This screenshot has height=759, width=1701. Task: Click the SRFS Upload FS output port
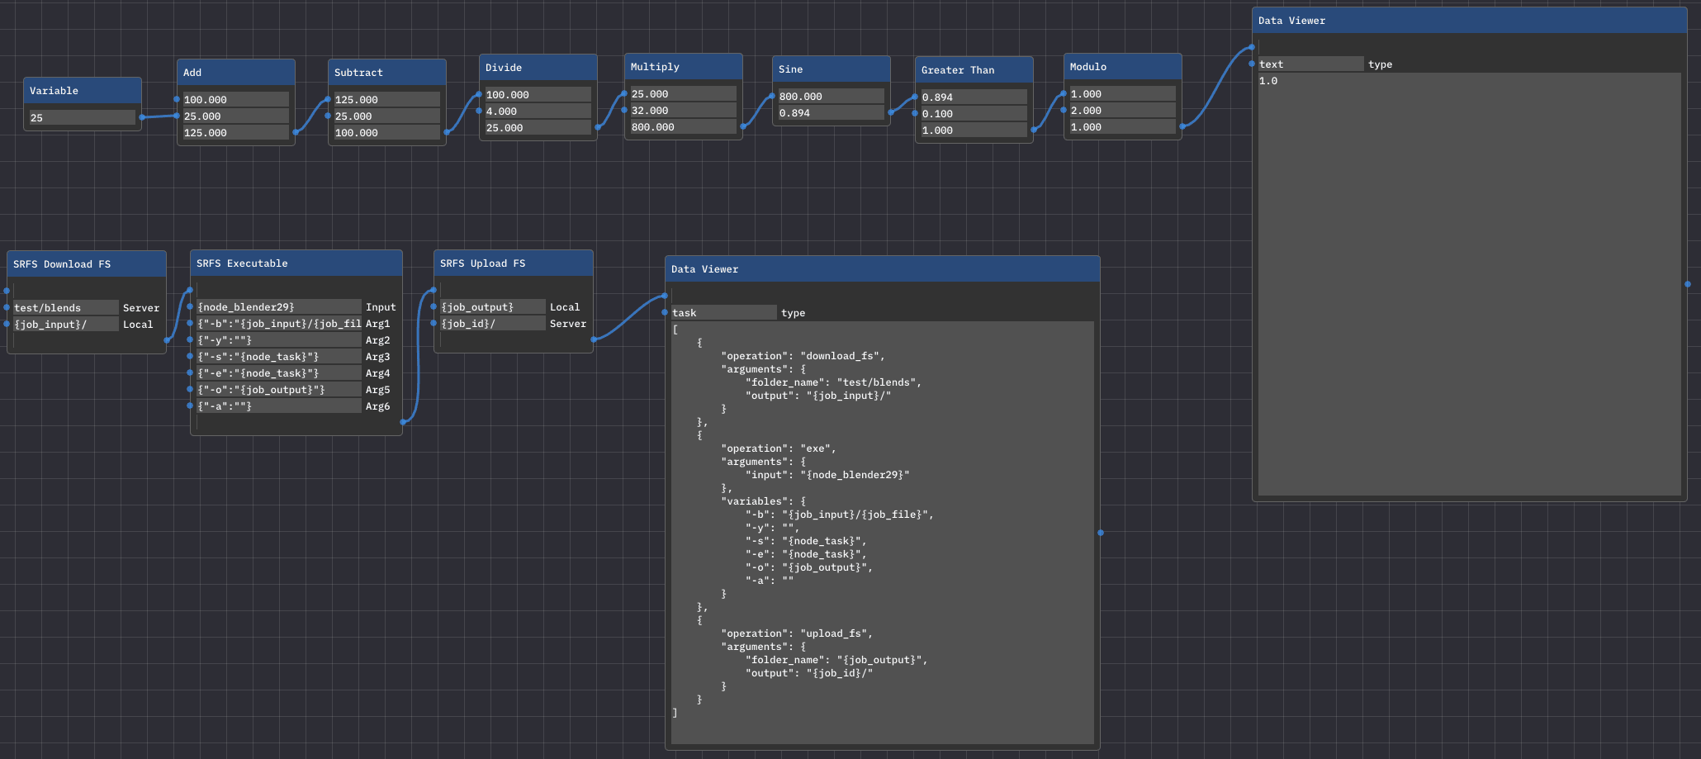click(x=594, y=339)
